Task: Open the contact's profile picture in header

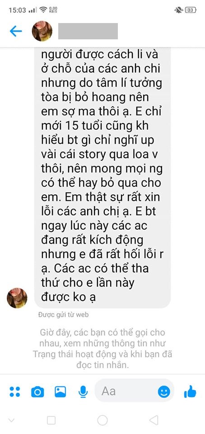Action: (42, 31)
